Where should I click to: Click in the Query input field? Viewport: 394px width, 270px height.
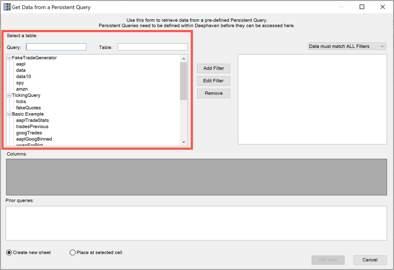tap(56, 47)
